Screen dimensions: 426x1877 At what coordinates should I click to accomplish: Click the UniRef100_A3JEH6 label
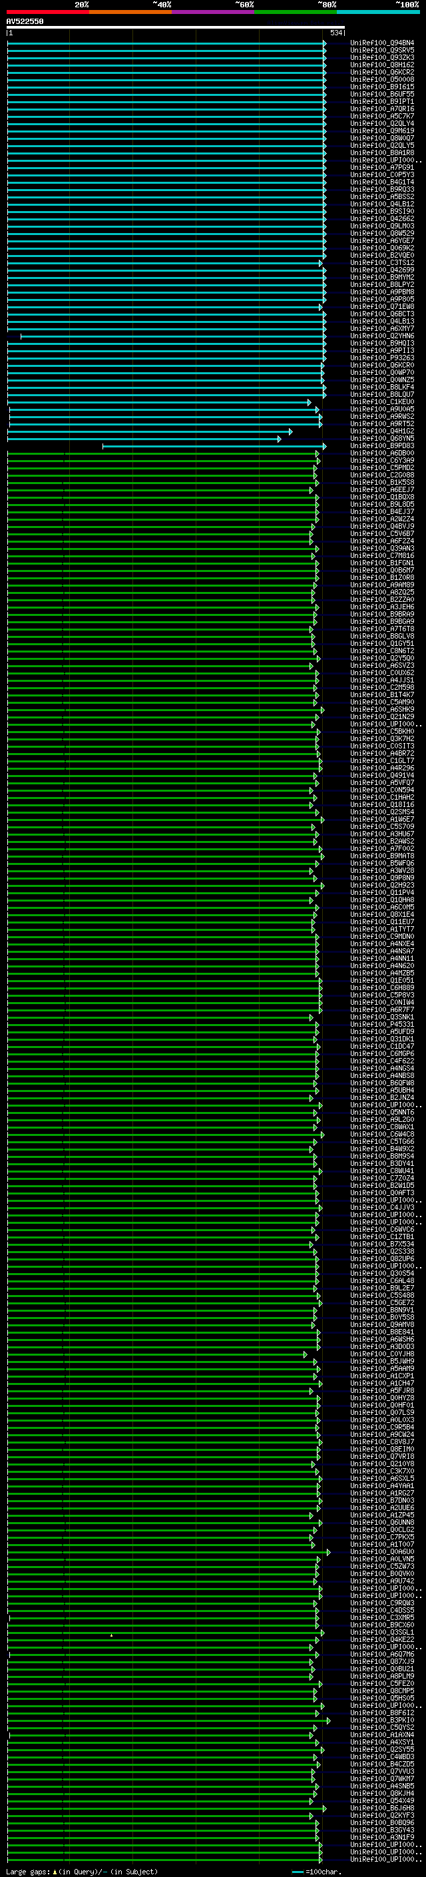(382, 607)
